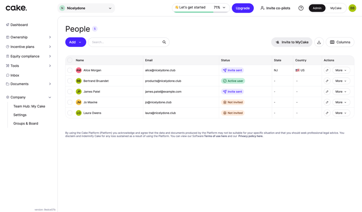The height and width of the screenshot is (212, 362).
Task: Click the download export icon button
Action: (319, 42)
